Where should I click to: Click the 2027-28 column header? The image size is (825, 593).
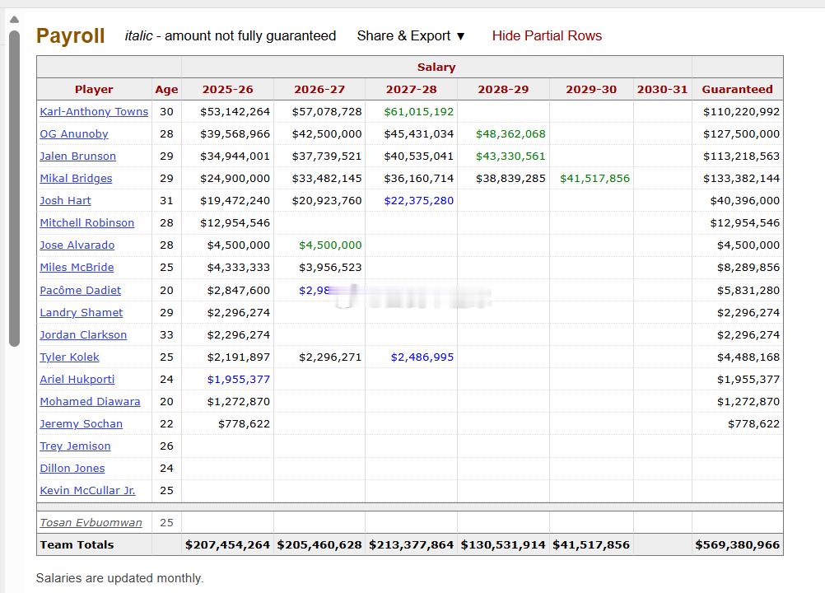pos(411,89)
